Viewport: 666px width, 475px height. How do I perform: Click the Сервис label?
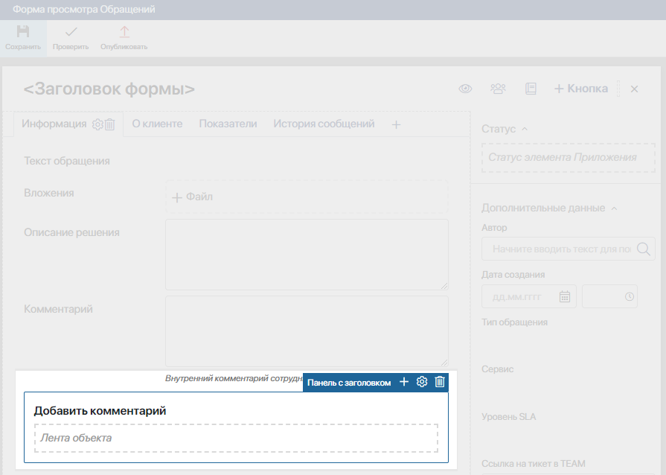(x=497, y=369)
